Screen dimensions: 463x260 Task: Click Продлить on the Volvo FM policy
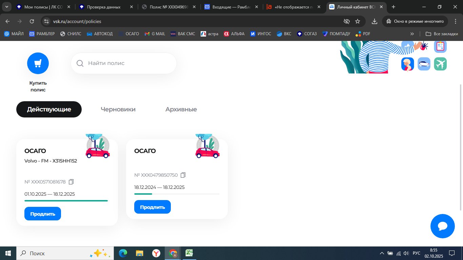[43, 214]
